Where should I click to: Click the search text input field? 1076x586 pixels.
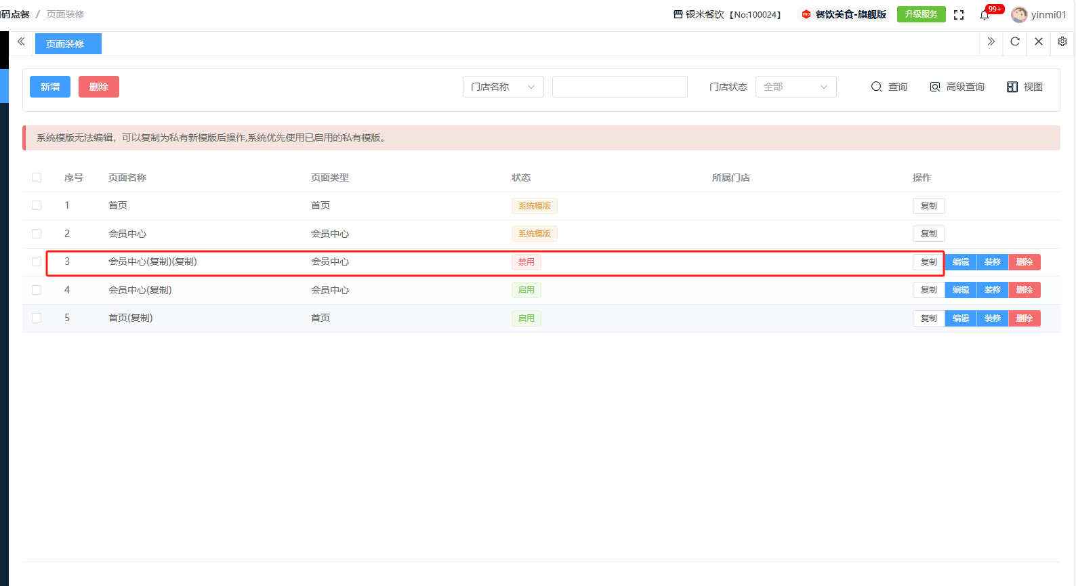(619, 87)
